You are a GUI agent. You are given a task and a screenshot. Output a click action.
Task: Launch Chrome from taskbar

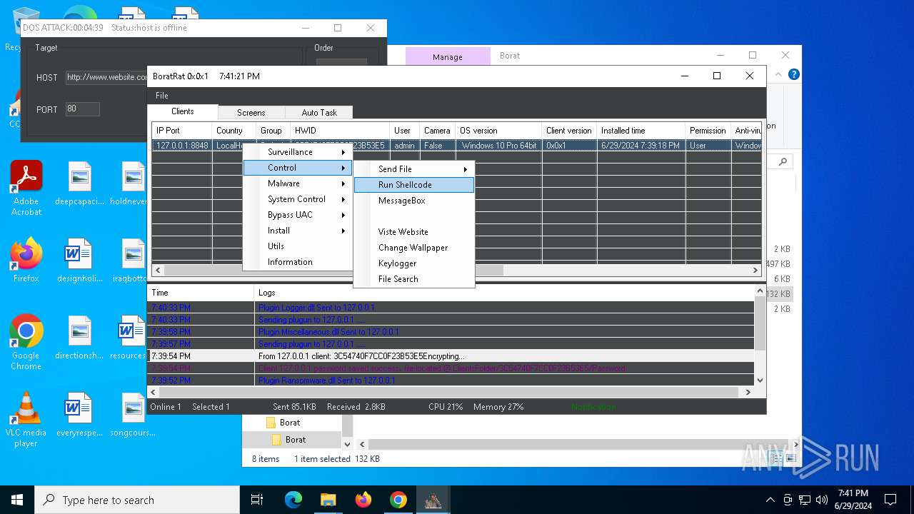(398, 500)
